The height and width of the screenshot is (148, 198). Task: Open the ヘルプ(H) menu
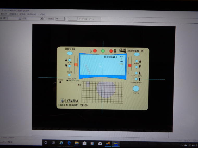tap(41, 14)
